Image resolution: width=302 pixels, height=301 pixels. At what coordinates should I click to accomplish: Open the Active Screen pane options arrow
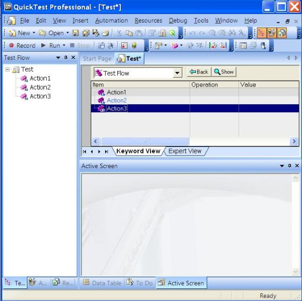[282, 166]
